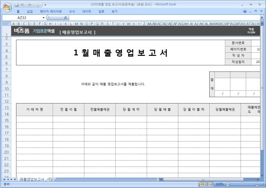Restore the workbook window from the ribbon bar
Viewport: 266px width, 188px height.
click(x=256, y=11)
